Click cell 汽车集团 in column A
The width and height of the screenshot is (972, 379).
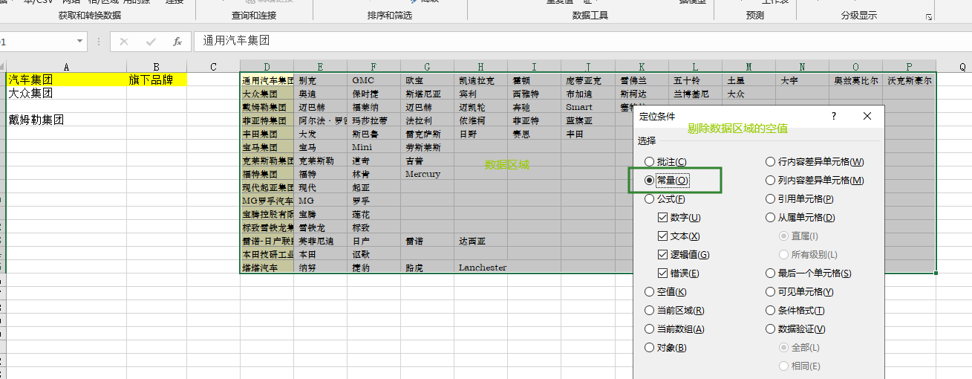(x=66, y=80)
